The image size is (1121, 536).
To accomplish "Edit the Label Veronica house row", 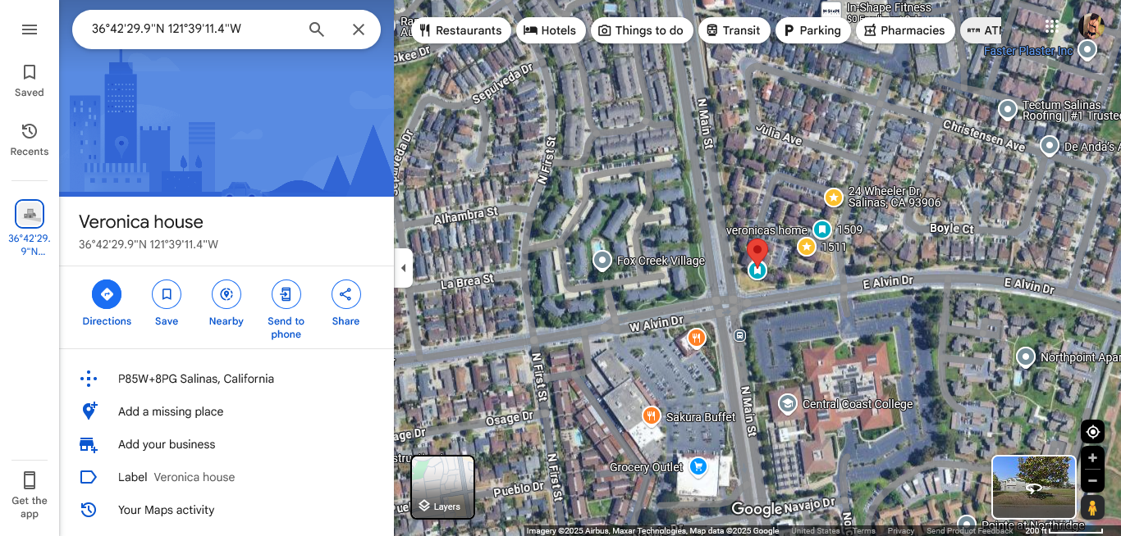I will pos(226,477).
